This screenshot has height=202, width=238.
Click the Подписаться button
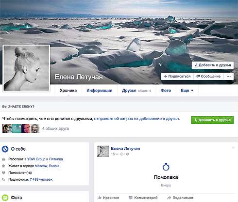[x=177, y=77]
